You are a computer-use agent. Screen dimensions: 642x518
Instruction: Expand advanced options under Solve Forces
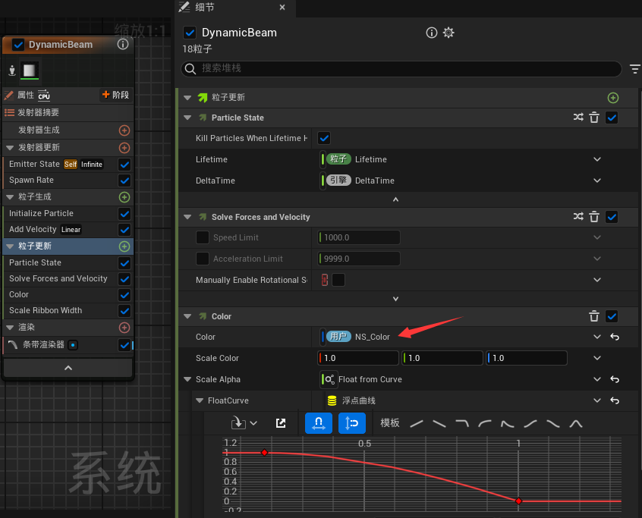[x=395, y=299]
